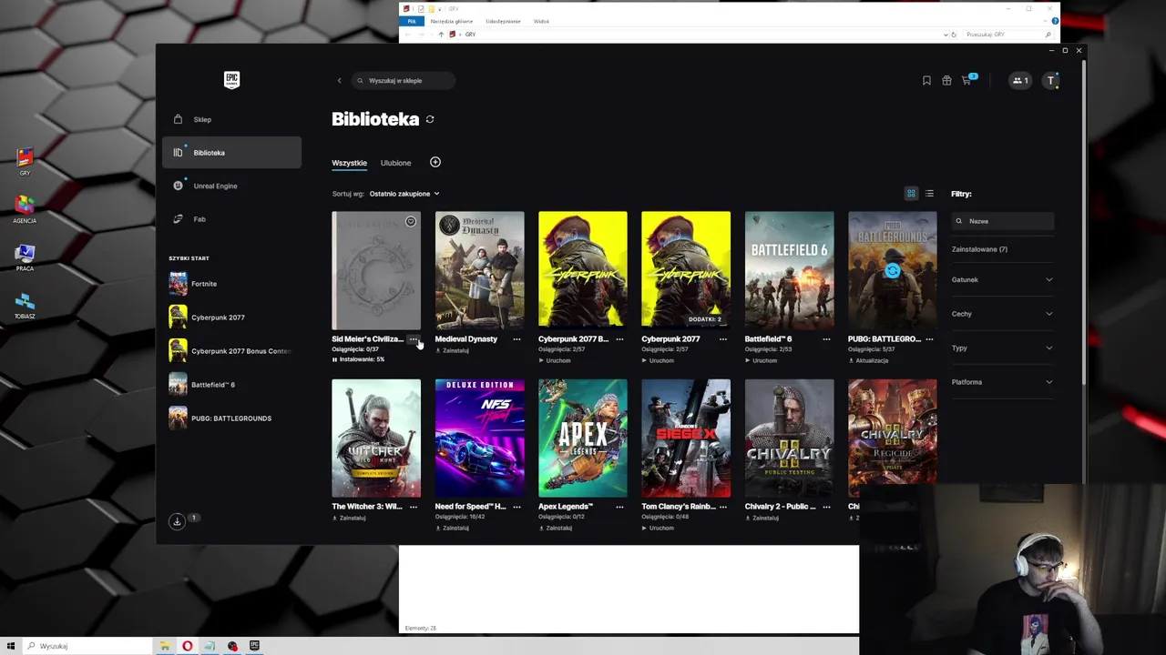
Task: Open the wishlist bookmark icon
Action: click(926, 81)
